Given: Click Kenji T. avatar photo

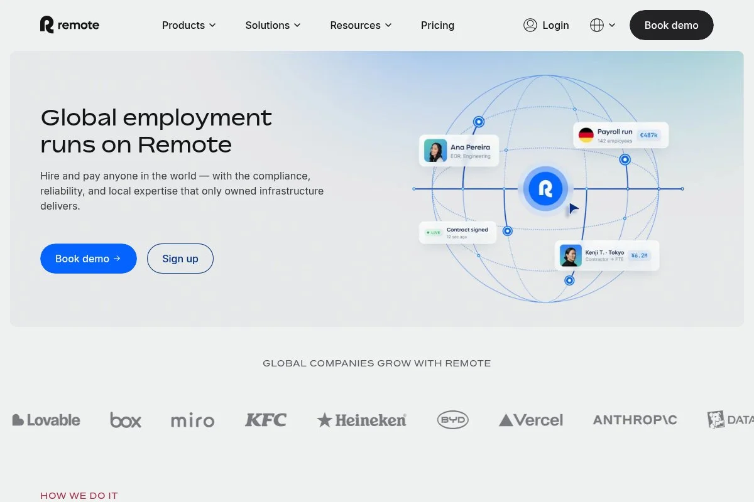Looking at the screenshot, I should [x=571, y=255].
